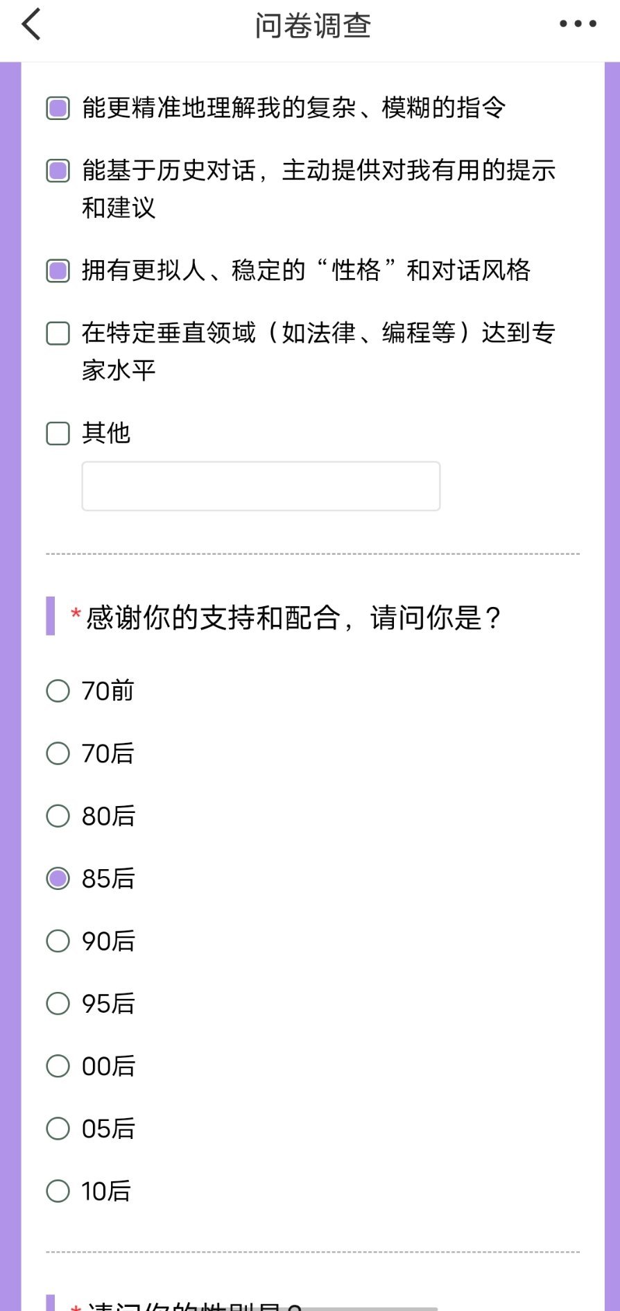Image resolution: width=620 pixels, height=1311 pixels.
Task: Select the 10后 radio button
Action: tap(58, 1191)
